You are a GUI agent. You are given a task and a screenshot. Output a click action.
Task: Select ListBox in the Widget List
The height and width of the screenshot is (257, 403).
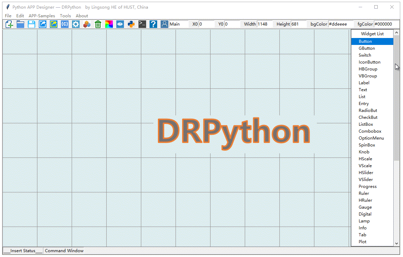[372, 124]
